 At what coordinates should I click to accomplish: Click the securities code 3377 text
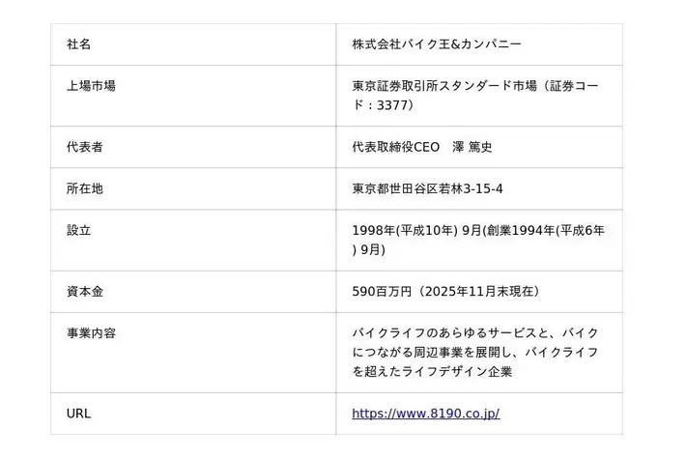(390, 104)
